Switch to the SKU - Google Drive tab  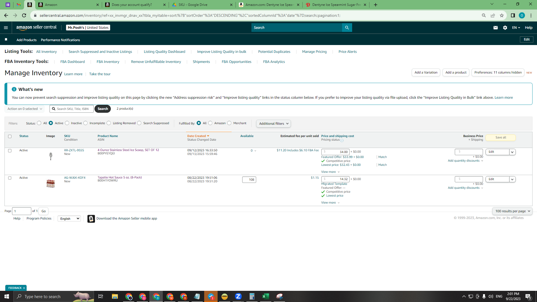[202, 5]
